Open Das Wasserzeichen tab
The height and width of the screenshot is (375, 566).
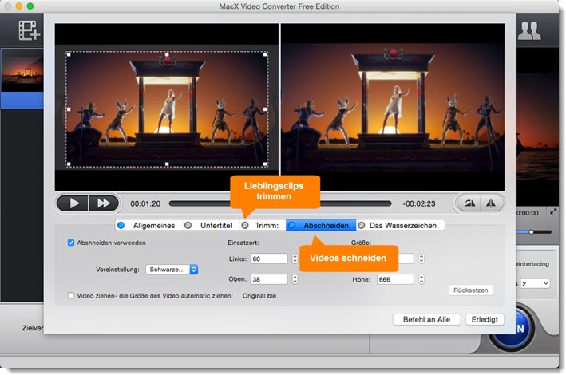400,226
